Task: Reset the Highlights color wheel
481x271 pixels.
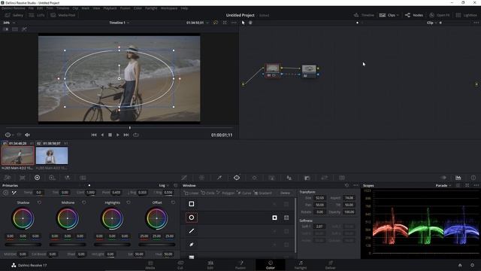Action: click(x=129, y=202)
